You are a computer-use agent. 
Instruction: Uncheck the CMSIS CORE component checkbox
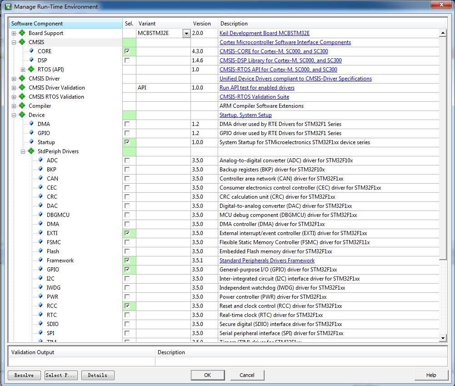pyautogui.click(x=127, y=51)
